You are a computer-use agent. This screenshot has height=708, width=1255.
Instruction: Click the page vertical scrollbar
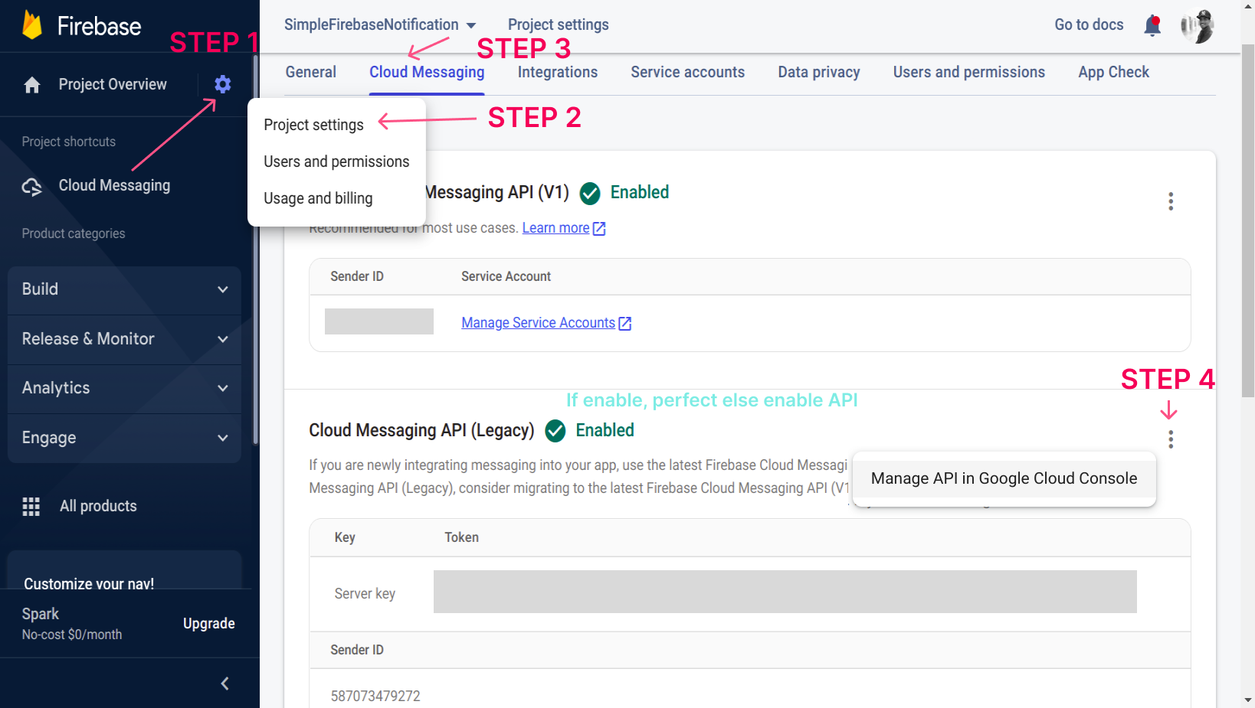[x=1248, y=221]
